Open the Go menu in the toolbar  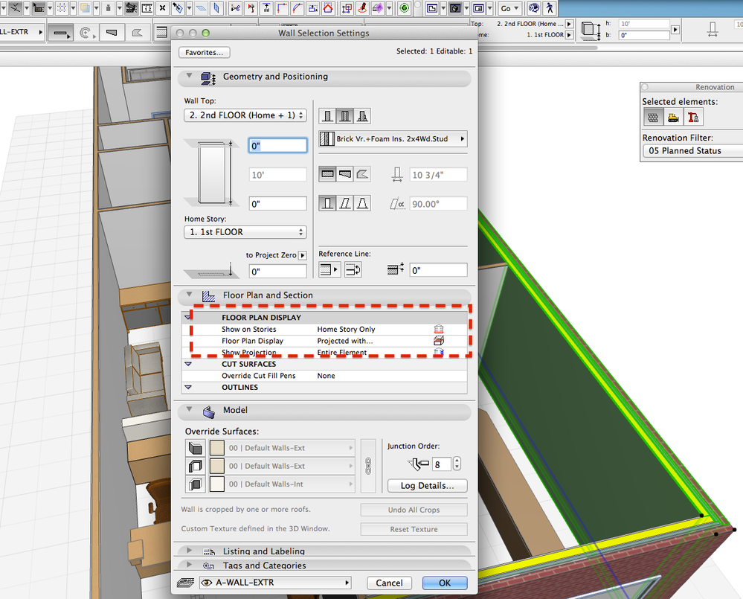(x=509, y=8)
